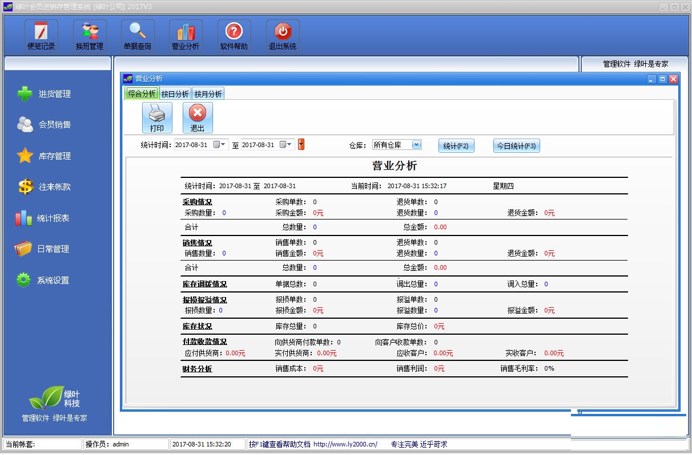
Task: Click the 报损报溢情况 heading
Action: pos(205,299)
